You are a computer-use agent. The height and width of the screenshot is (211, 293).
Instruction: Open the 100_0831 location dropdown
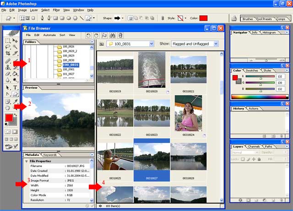pos(152,44)
